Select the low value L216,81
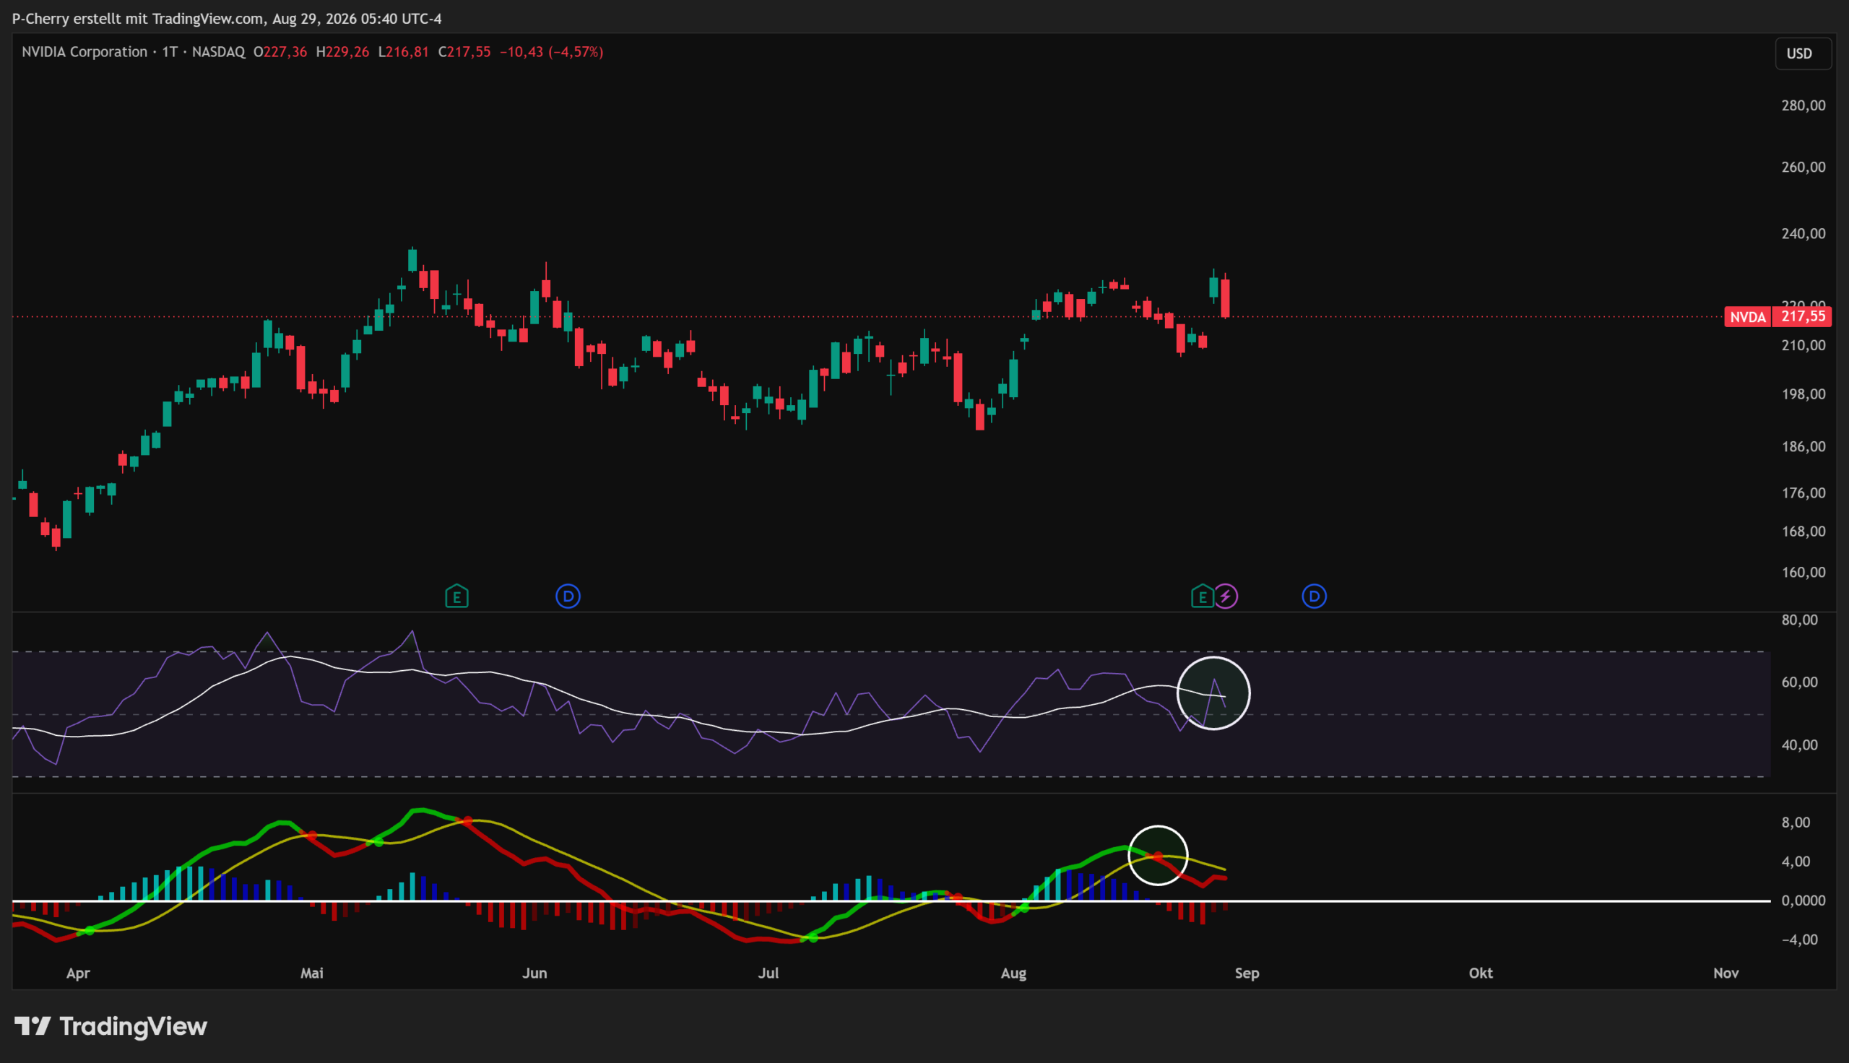Viewport: 1849px width, 1063px height. [403, 52]
